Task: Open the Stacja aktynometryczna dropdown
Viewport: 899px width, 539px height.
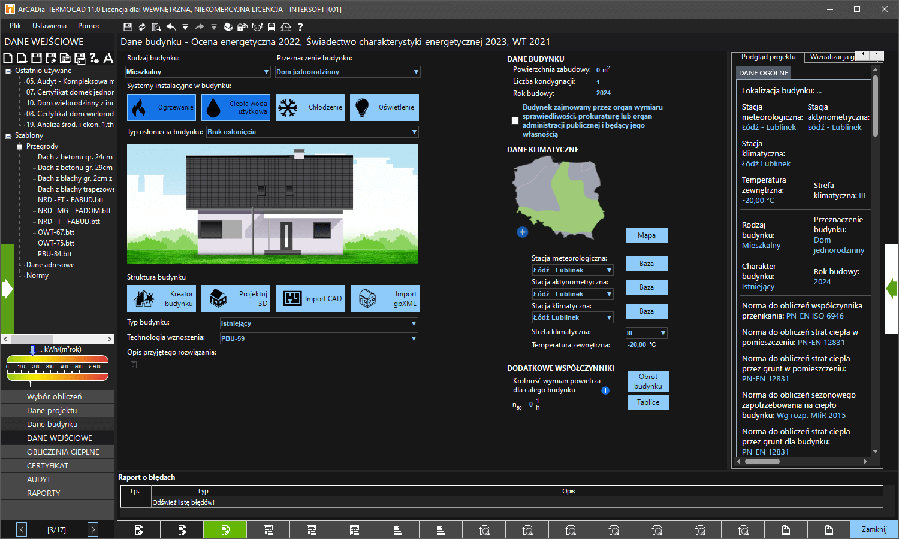Action: [x=572, y=294]
